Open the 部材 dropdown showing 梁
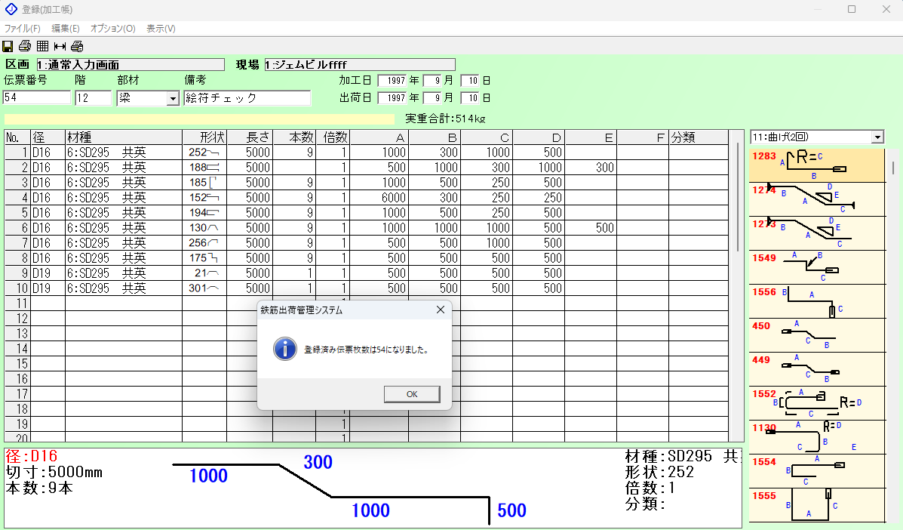The height and width of the screenshot is (530, 903). [172, 99]
